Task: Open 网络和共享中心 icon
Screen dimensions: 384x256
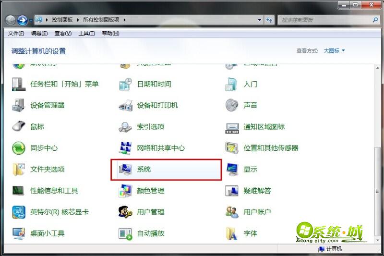Action: tap(125, 148)
